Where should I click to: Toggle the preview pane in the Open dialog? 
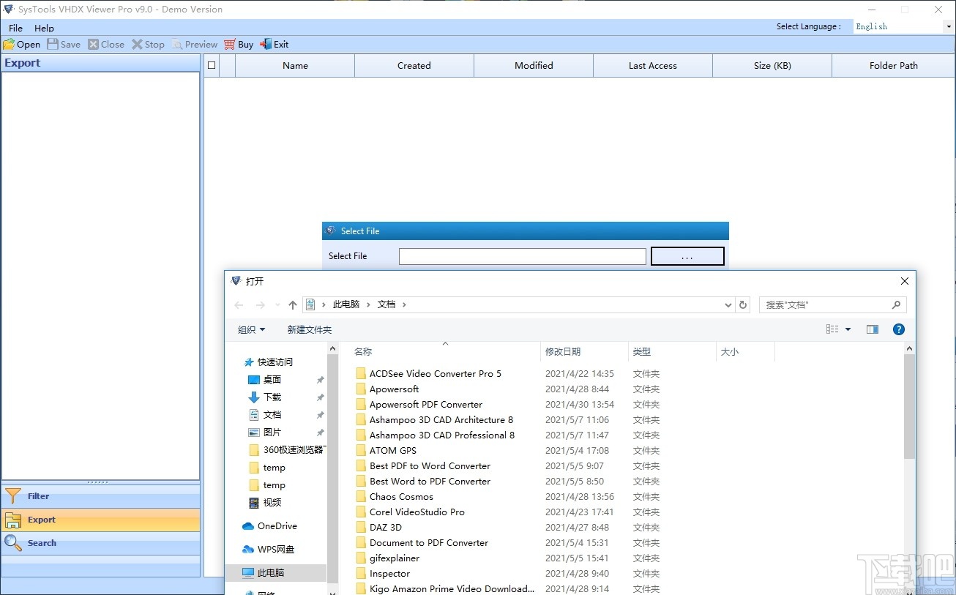pos(872,329)
